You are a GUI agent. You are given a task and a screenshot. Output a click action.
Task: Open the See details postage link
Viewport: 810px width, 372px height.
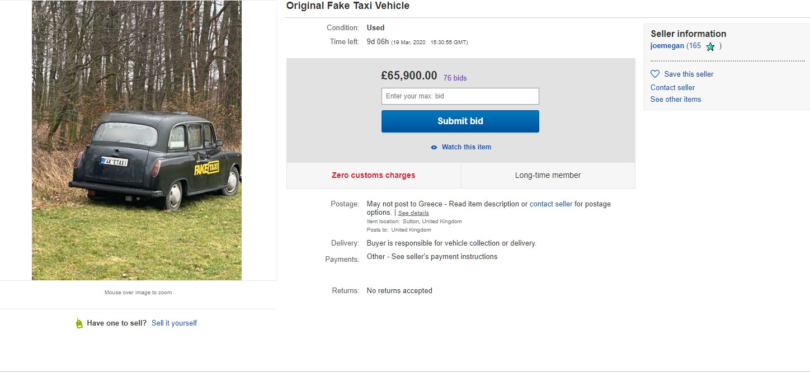tap(413, 213)
